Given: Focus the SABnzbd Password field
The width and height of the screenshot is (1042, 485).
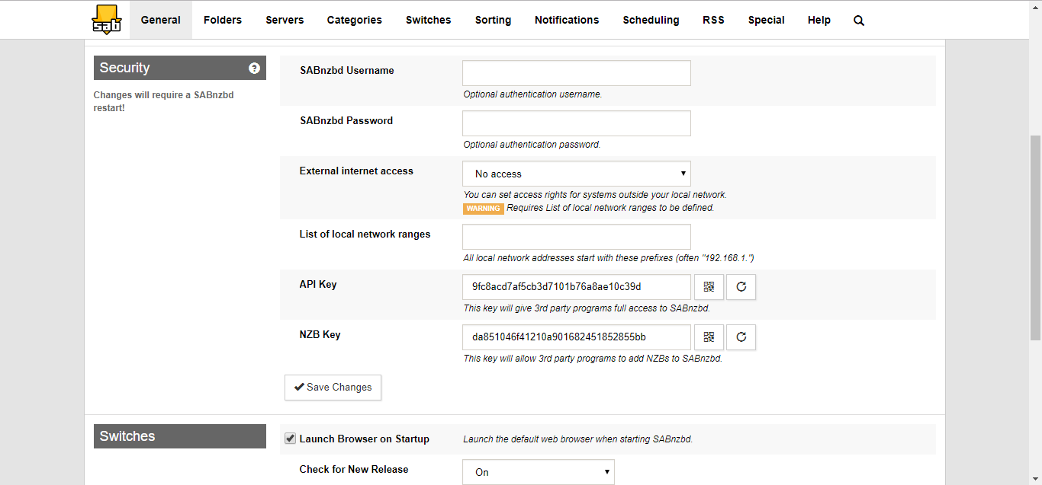Looking at the screenshot, I should click(577, 123).
